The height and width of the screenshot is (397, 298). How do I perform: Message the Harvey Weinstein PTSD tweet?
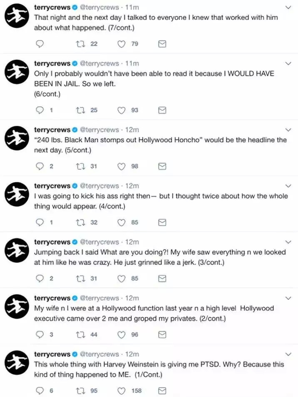(163, 390)
